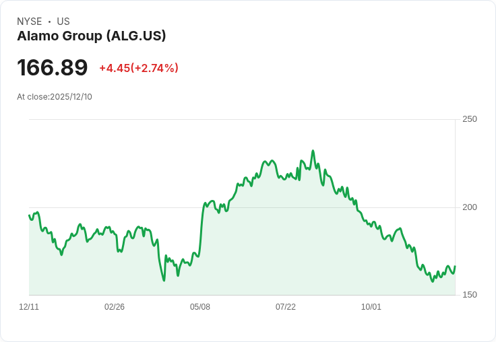Click the 200 y-axis label

pos(470,207)
